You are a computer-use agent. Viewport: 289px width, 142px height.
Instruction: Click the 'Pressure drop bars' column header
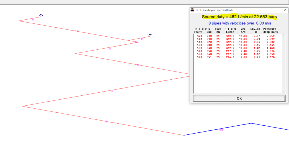(x=270, y=30)
